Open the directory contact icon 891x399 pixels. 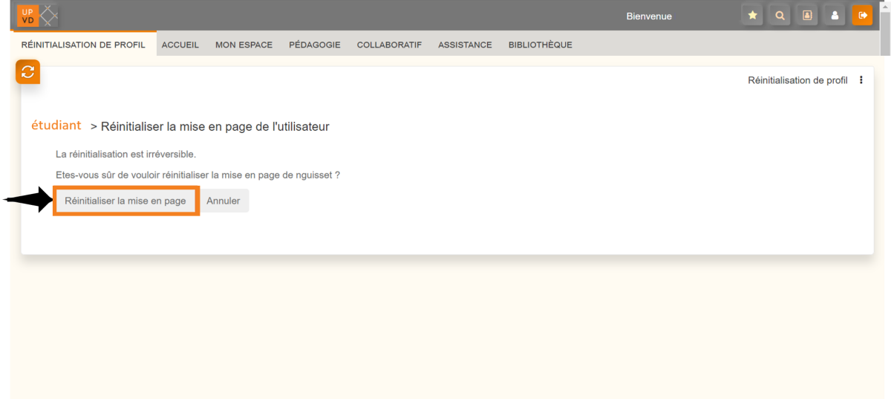[x=807, y=15]
